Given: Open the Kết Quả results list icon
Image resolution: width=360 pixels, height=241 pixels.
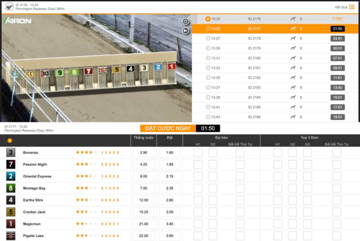Looking at the screenshot, I should pyautogui.click(x=352, y=7).
